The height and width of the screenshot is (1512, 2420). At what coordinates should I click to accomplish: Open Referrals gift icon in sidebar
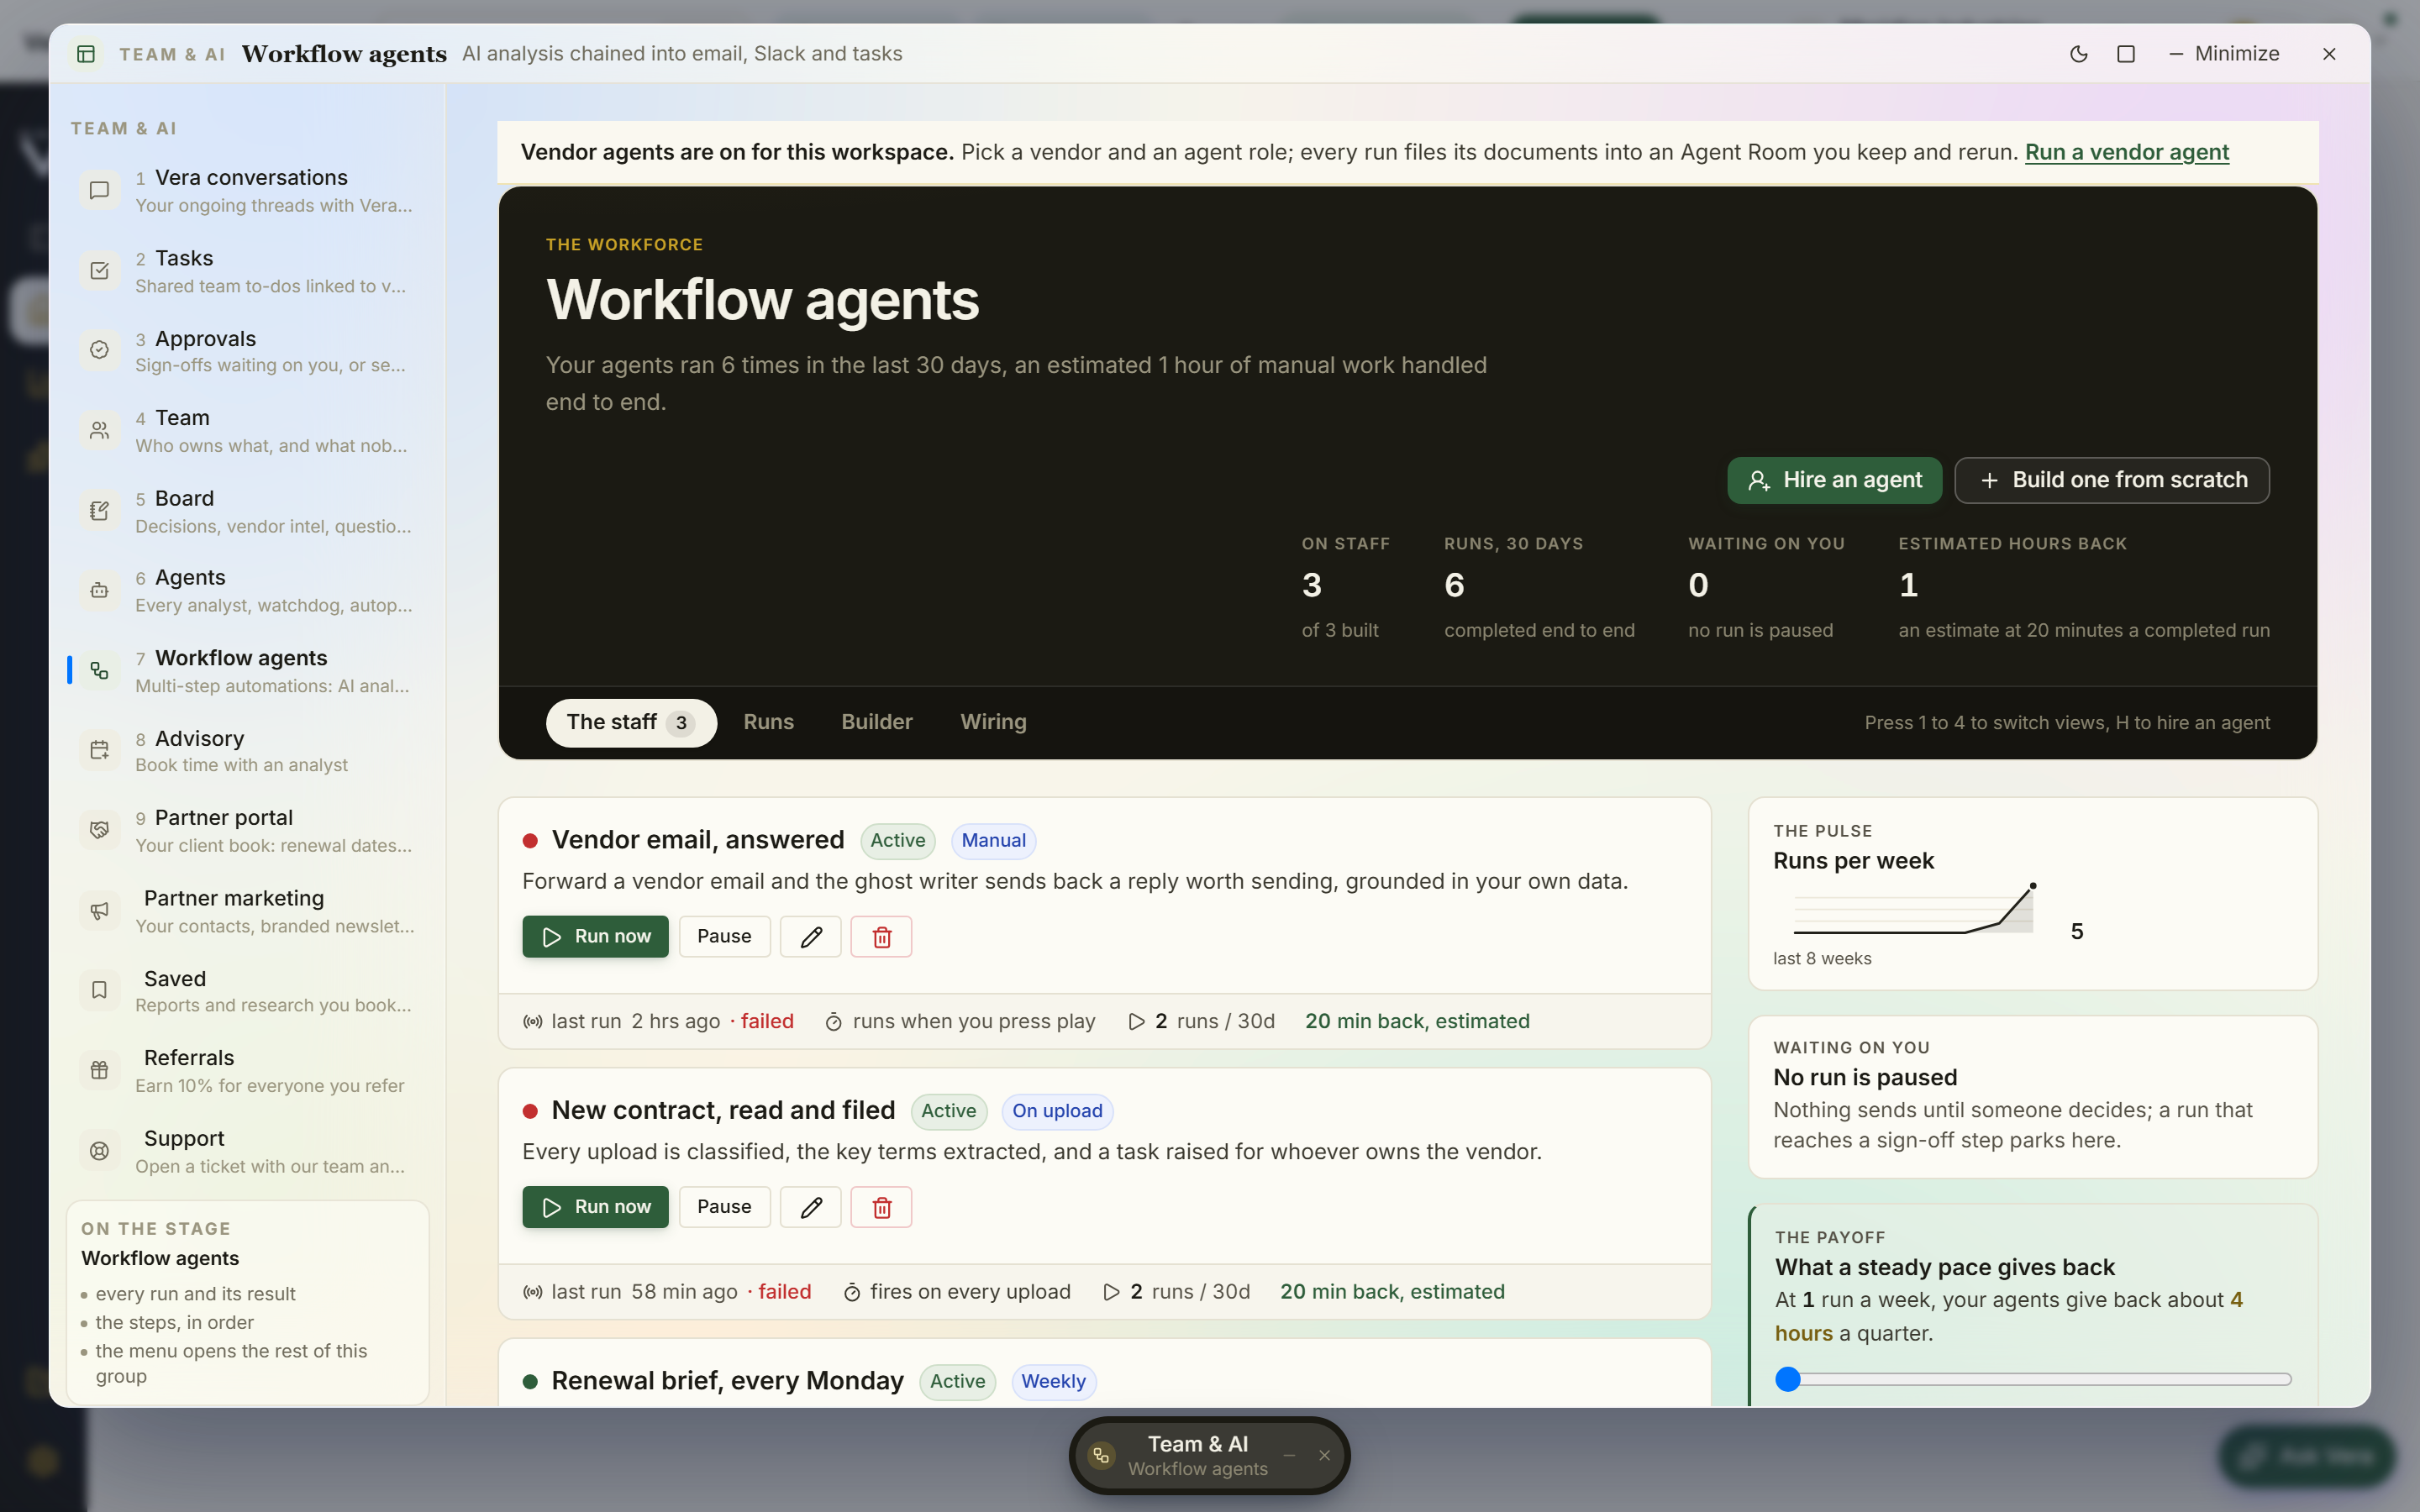coord(99,1070)
